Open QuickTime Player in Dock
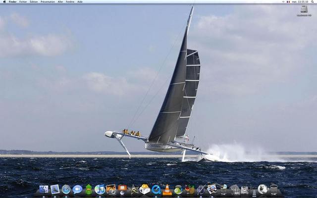Screen dimensions: 317x198 tap(156, 190)
